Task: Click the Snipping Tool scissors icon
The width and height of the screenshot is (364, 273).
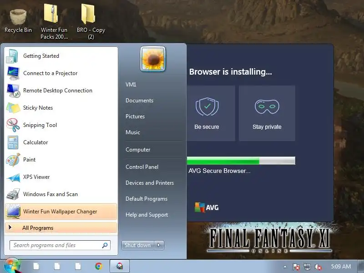Action: (13, 125)
